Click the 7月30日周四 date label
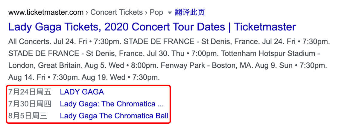The height and width of the screenshot is (135, 359). coord(30,104)
